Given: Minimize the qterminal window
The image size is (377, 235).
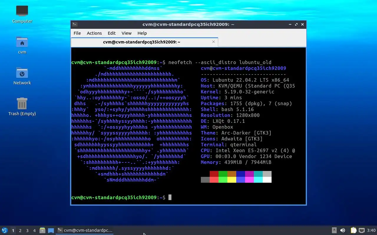Looking at the screenshot, I should coord(290,24).
